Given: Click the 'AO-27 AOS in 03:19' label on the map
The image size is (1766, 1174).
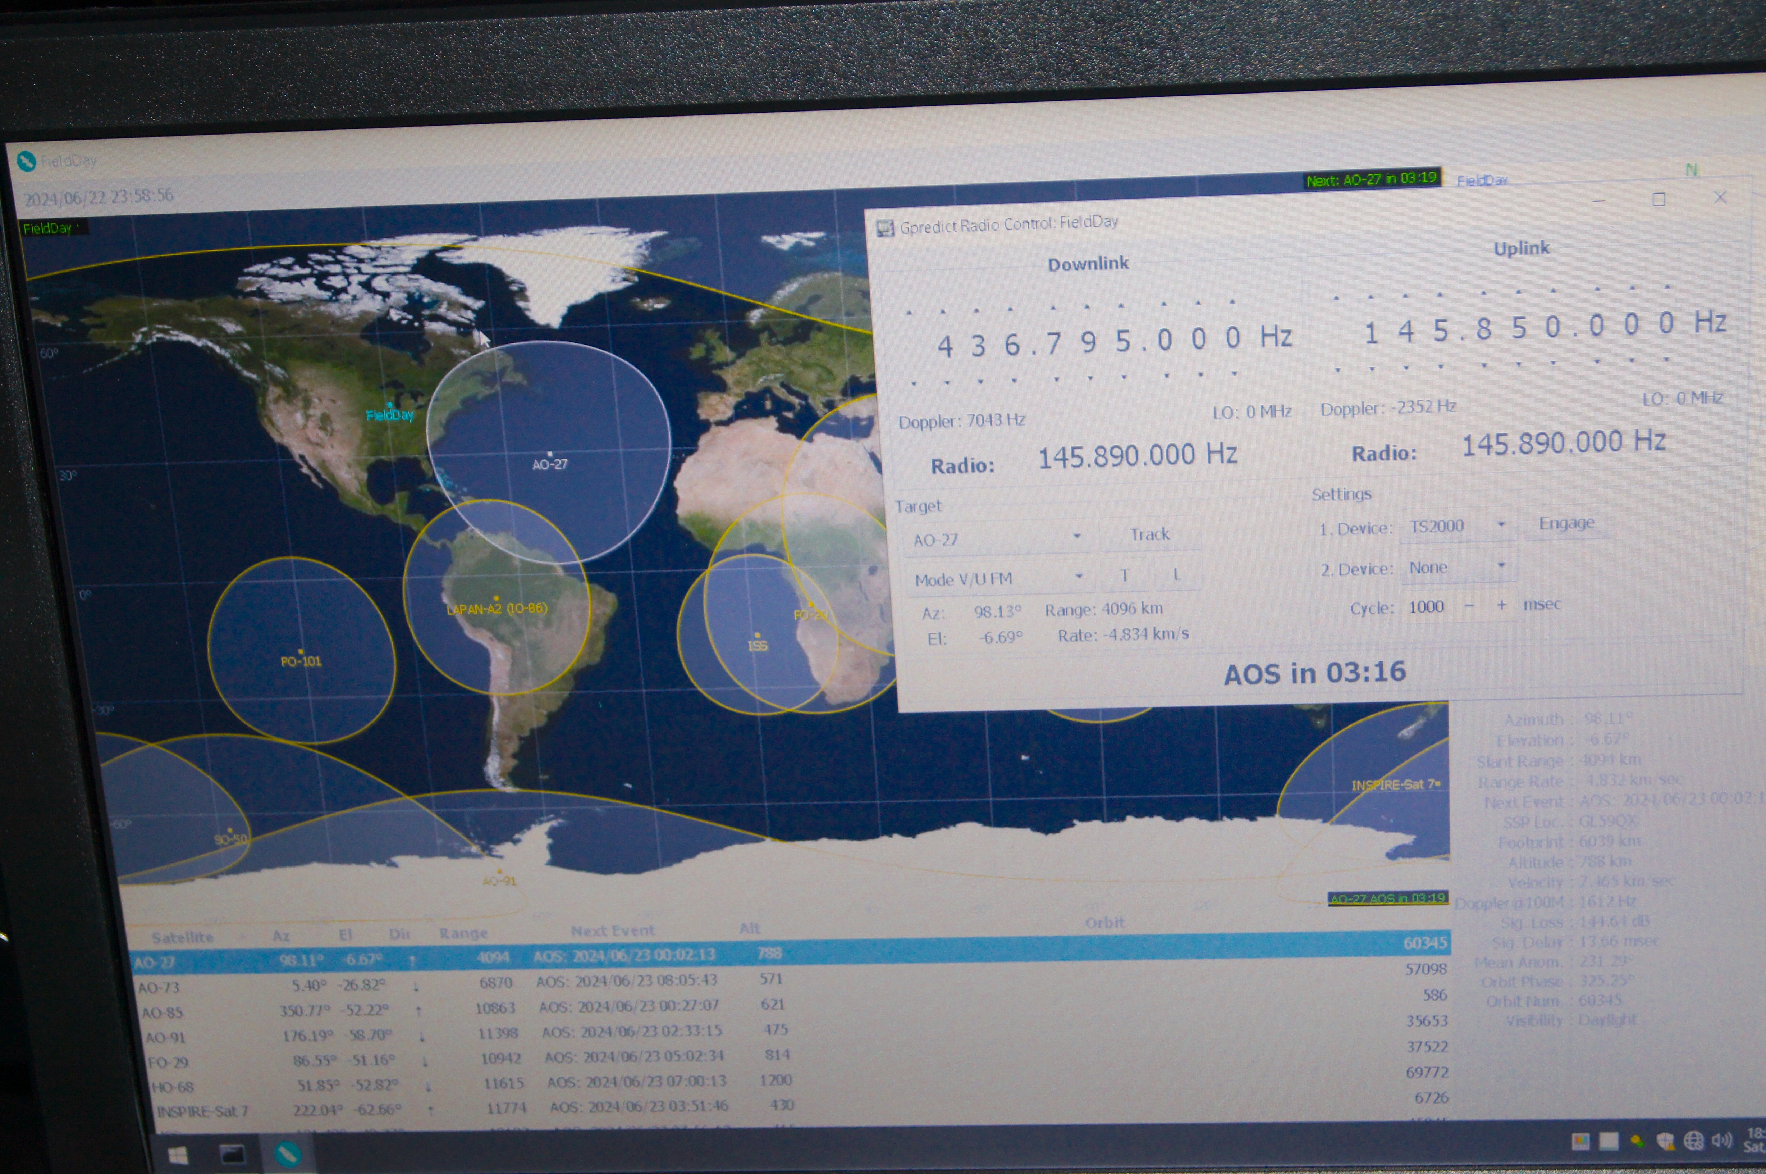Looking at the screenshot, I should pyautogui.click(x=1387, y=898).
